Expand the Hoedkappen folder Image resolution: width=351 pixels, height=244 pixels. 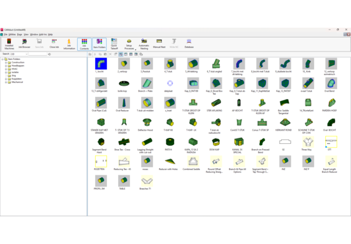pyautogui.click(x=6, y=66)
